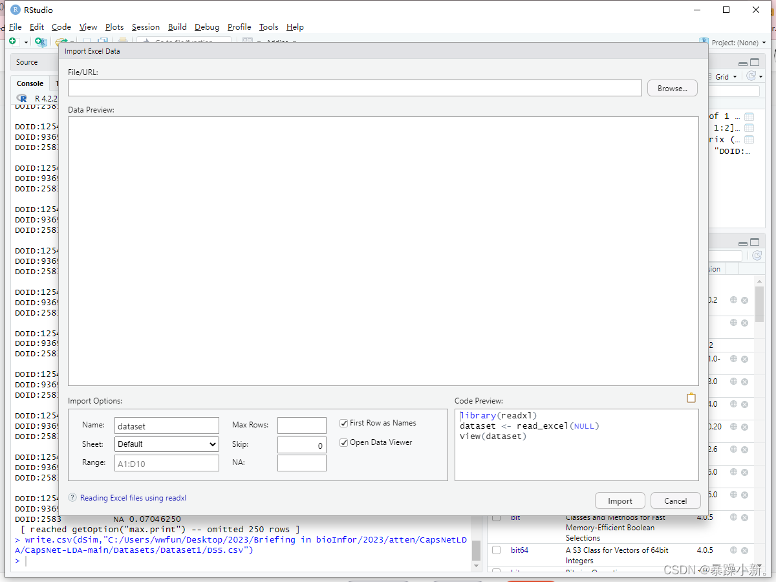Open the Sheet dropdown set to Default
This screenshot has width=776, height=582.
coord(167,444)
